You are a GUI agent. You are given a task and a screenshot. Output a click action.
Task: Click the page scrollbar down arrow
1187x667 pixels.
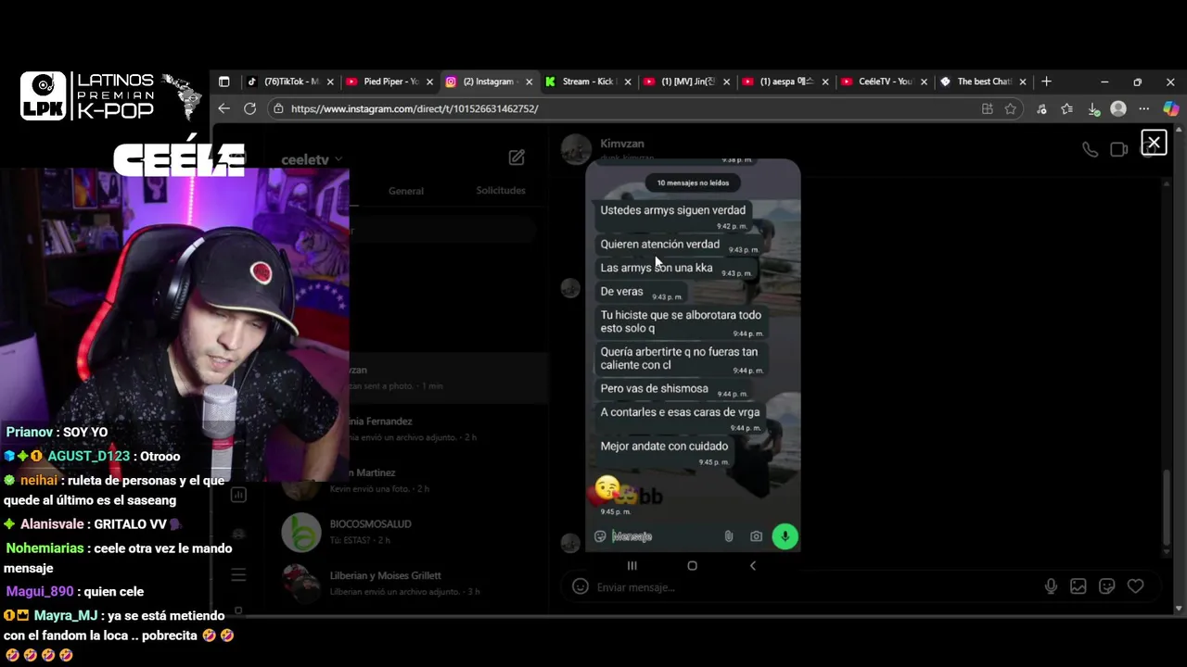tap(1179, 608)
